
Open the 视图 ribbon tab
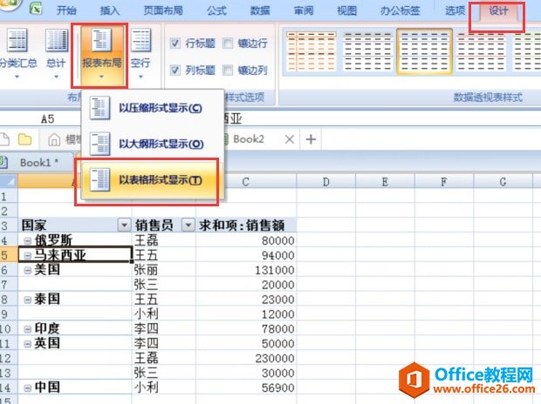click(346, 10)
